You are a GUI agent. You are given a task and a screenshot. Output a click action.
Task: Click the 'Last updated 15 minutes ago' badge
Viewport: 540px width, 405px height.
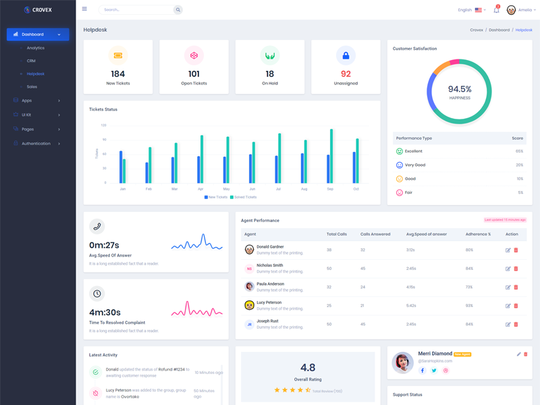click(505, 220)
